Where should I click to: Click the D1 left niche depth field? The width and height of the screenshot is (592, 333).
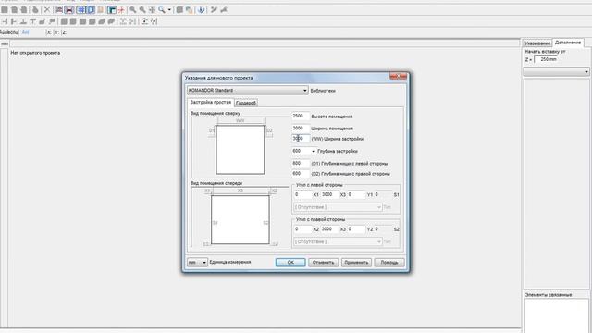click(x=301, y=164)
